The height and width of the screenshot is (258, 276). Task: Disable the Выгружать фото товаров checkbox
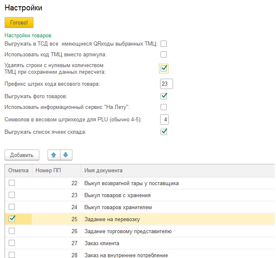coord(163,96)
